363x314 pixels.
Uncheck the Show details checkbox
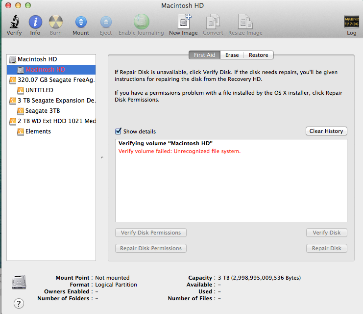118,131
